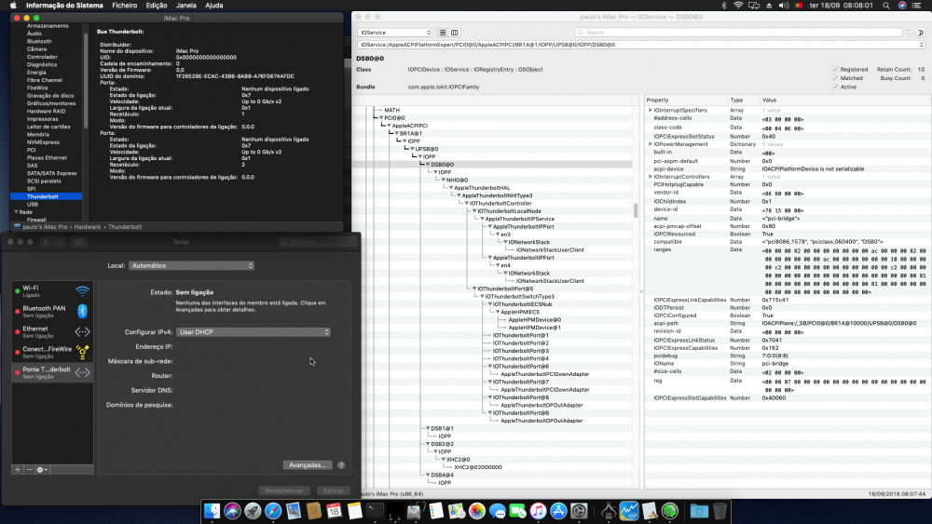Toggle the Matched checkbox

pyautogui.click(x=835, y=78)
